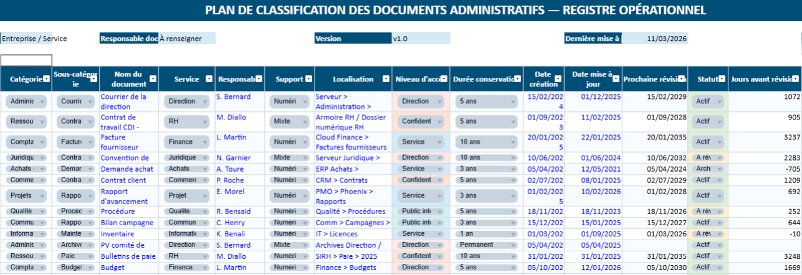Click the Version value cell v1.0

pyautogui.click(x=420, y=39)
